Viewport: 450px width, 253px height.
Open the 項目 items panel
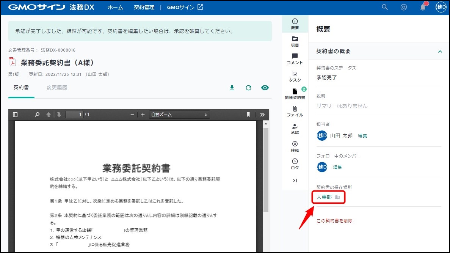click(x=295, y=42)
